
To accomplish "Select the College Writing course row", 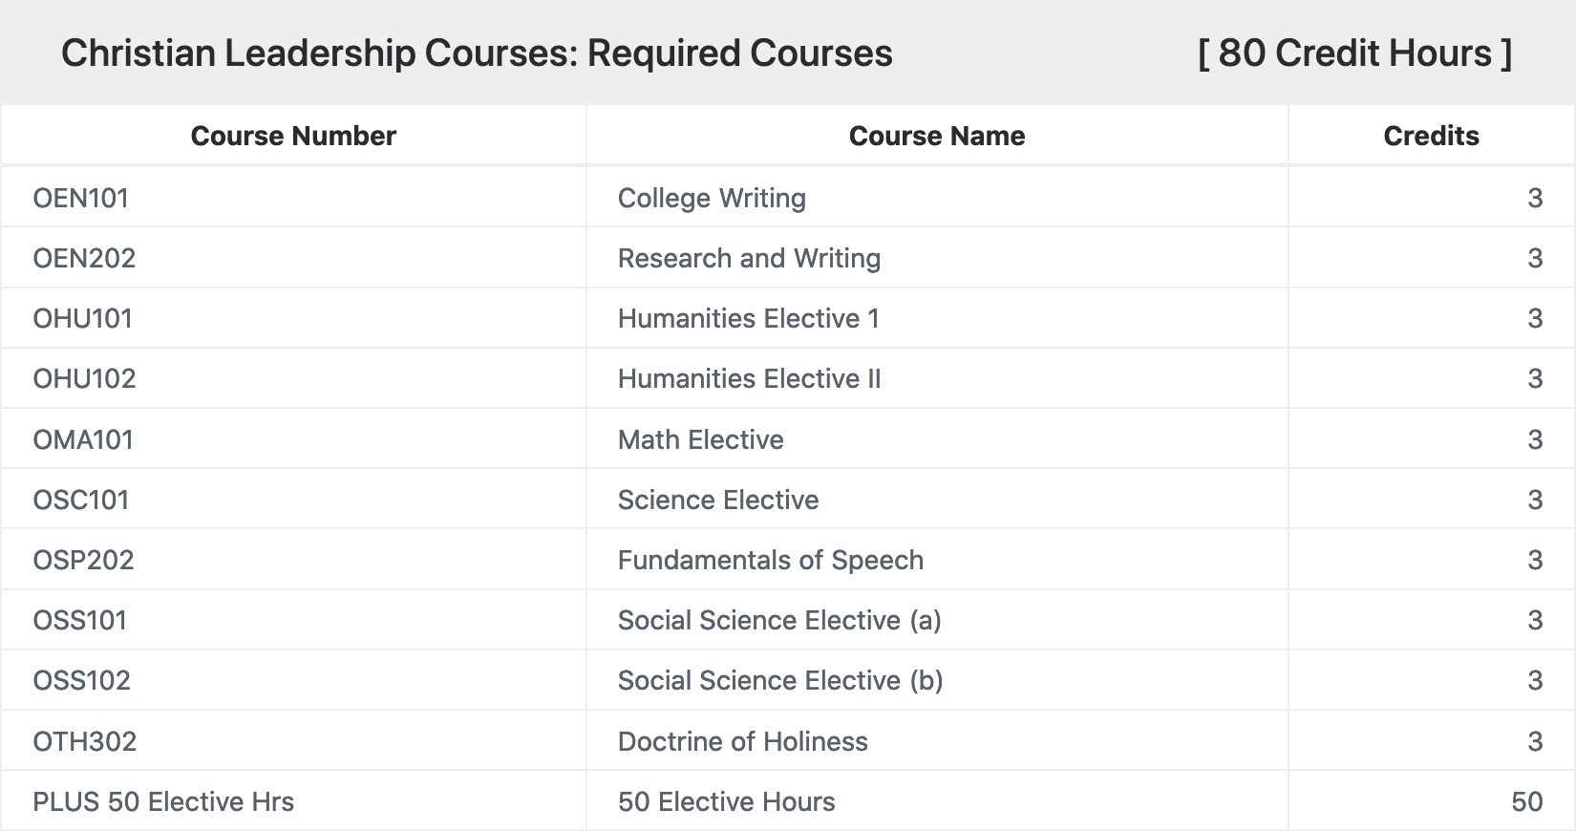I will (x=788, y=198).
